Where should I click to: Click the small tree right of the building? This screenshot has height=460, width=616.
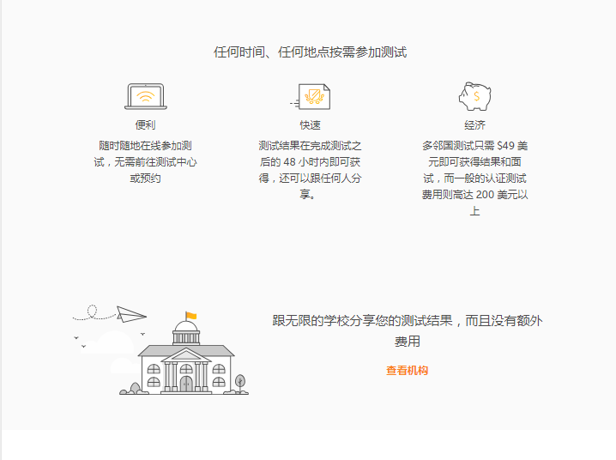point(240,382)
